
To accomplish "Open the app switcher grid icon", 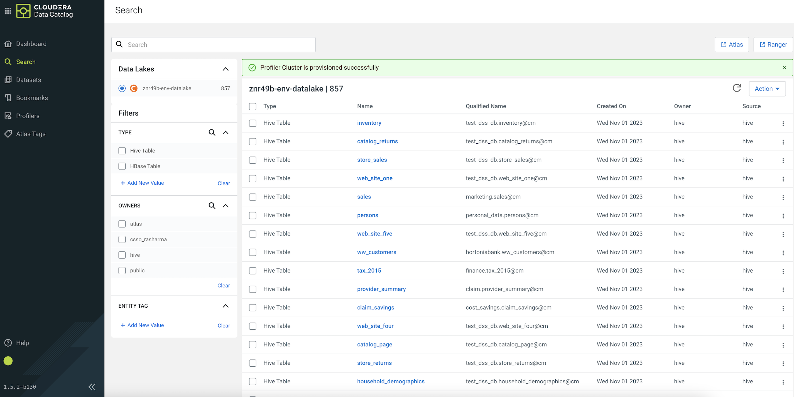I will click(8, 11).
